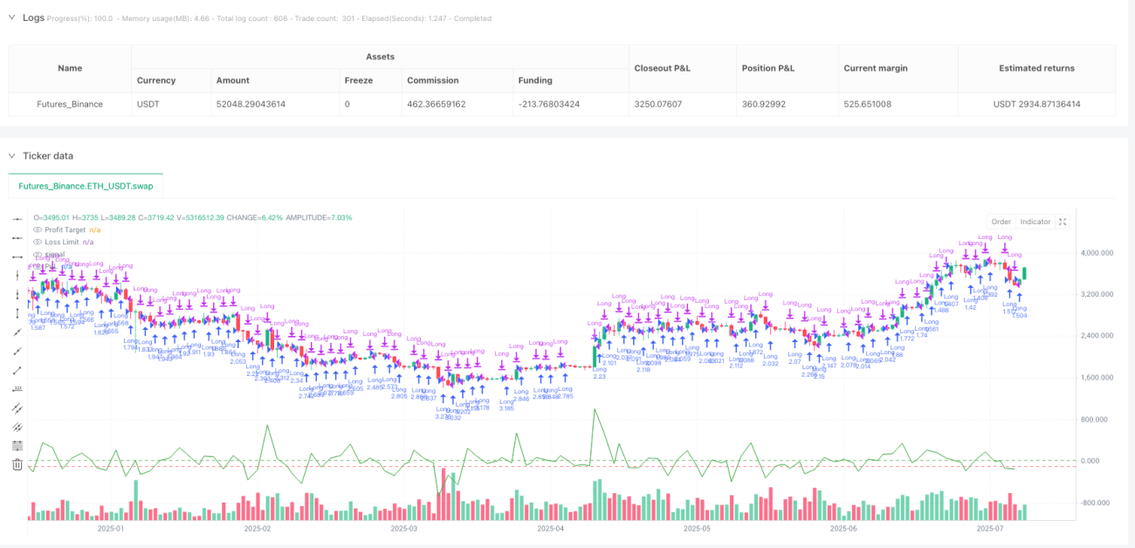1135x548 pixels.
Task: Click the 2025-04 time axis label
Action: 551,528
